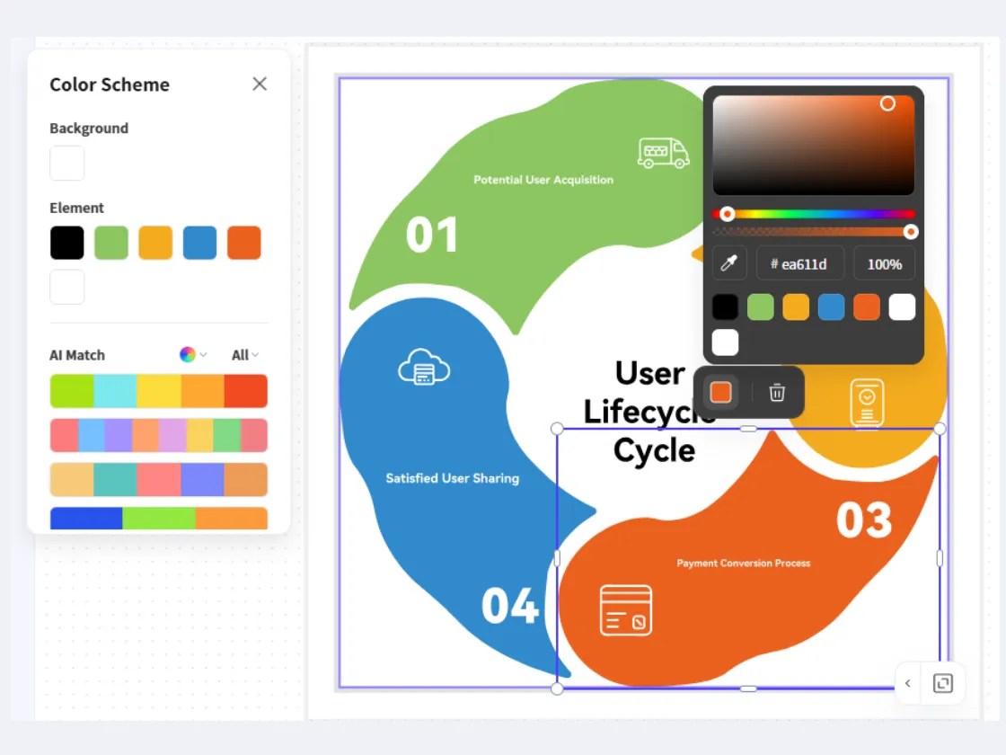
Task: Select the white Background color swatch
Action: [67, 164]
